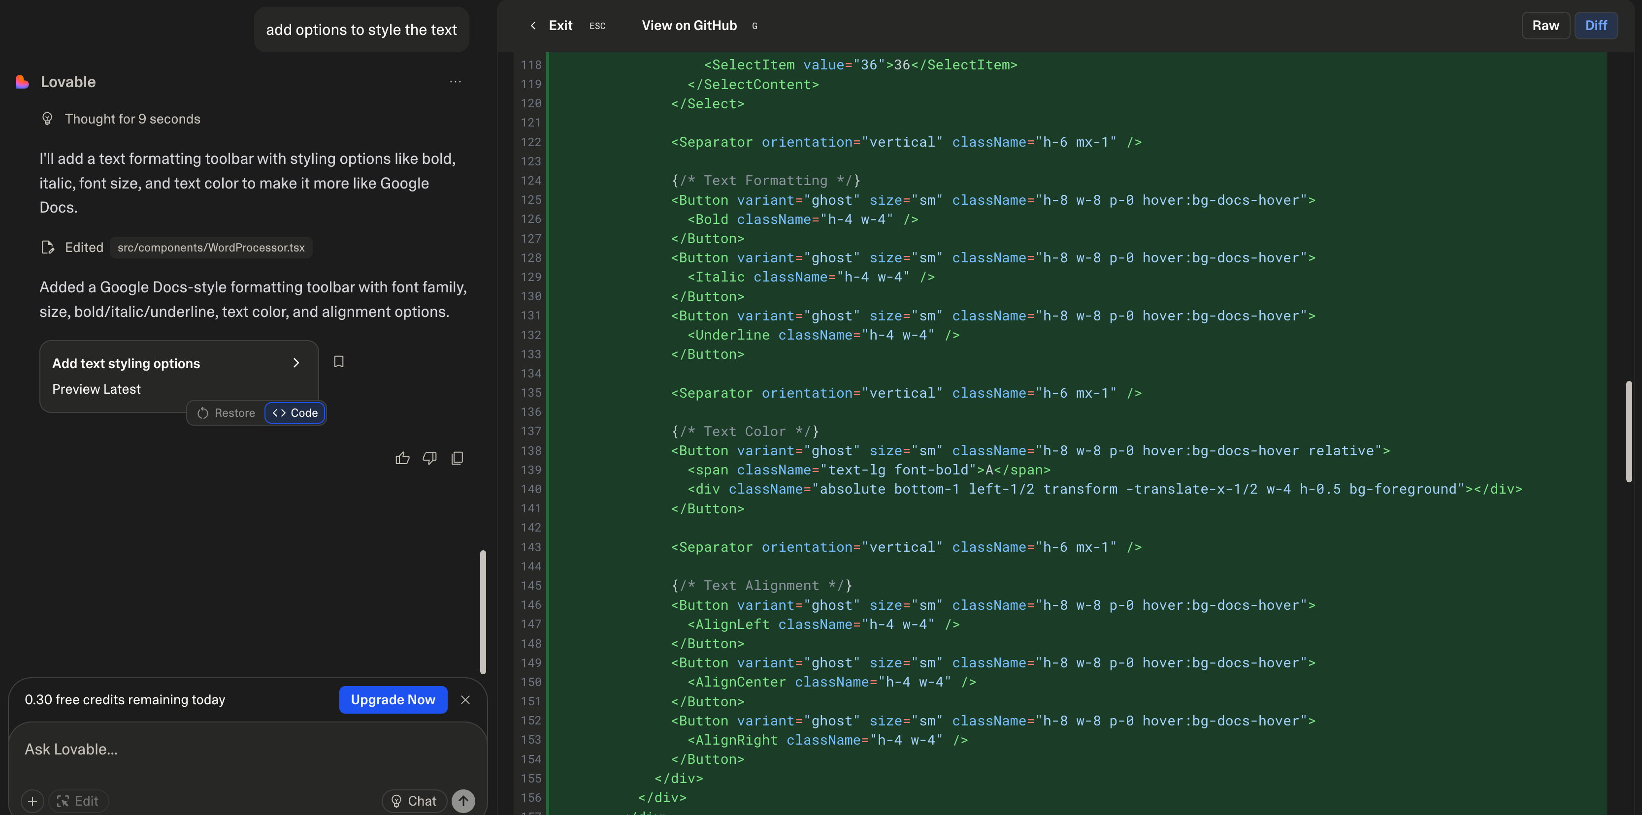Click the code view scrollbar thumb
The image size is (1642, 815).
tap(1629, 432)
